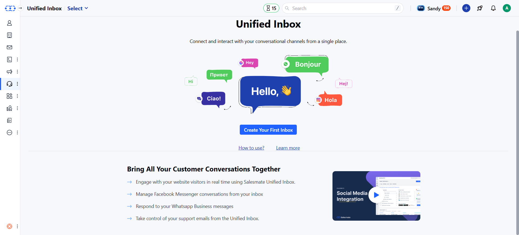Click inside the Search field

coord(342,8)
